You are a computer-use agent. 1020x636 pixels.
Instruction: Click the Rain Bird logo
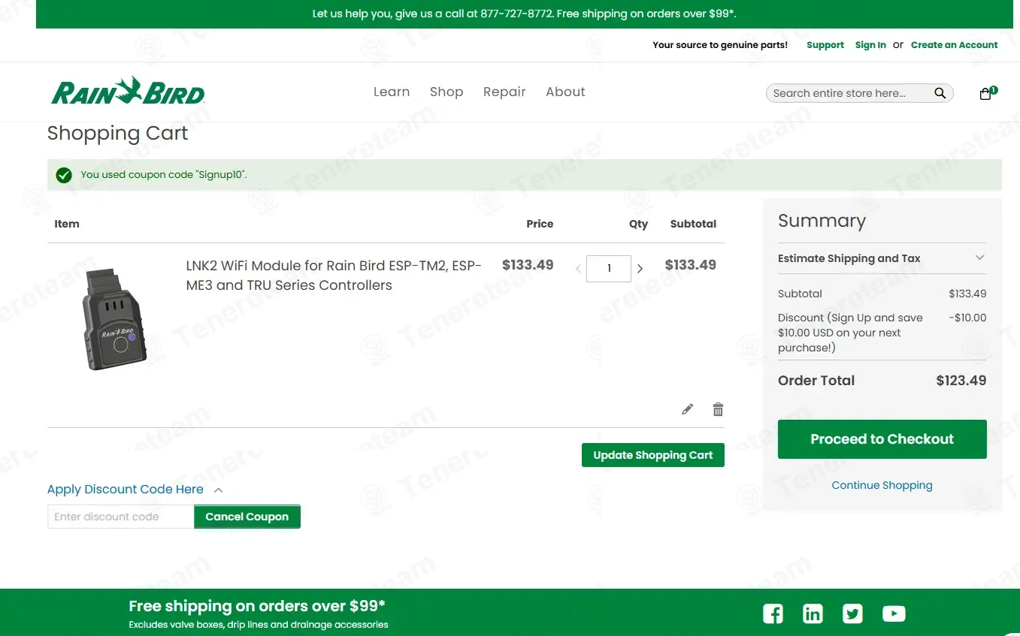(128, 92)
